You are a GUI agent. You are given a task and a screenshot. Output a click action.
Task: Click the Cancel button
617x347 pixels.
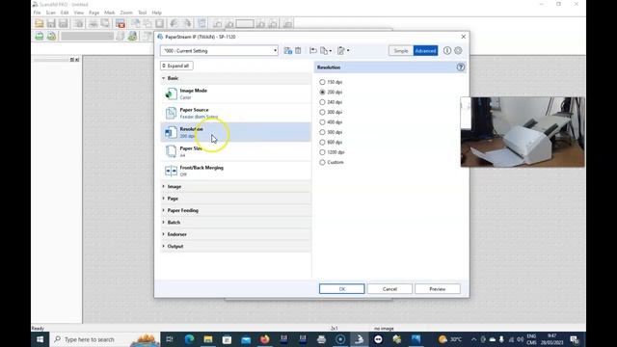point(389,289)
